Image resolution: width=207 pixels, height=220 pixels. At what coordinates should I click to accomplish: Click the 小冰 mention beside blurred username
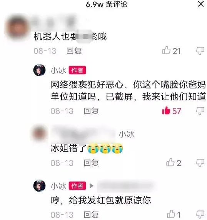click(127, 134)
